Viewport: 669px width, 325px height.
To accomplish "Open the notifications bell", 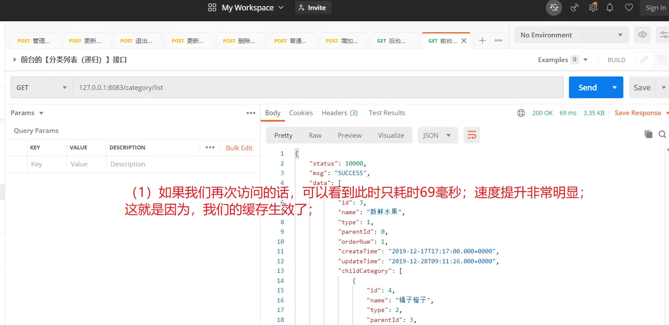I will 610,8.
